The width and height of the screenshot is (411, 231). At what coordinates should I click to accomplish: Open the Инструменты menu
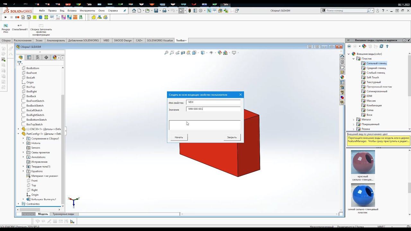coord(87,11)
